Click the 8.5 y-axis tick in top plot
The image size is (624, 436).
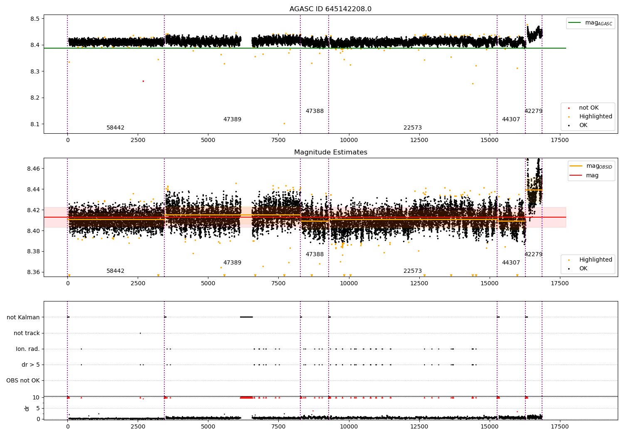[35, 19]
